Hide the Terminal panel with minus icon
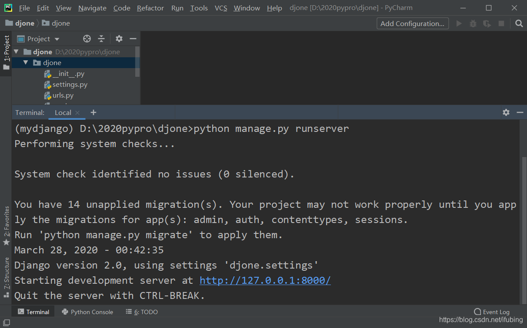Viewport: 527px width, 328px height. [x=520, y=112]
